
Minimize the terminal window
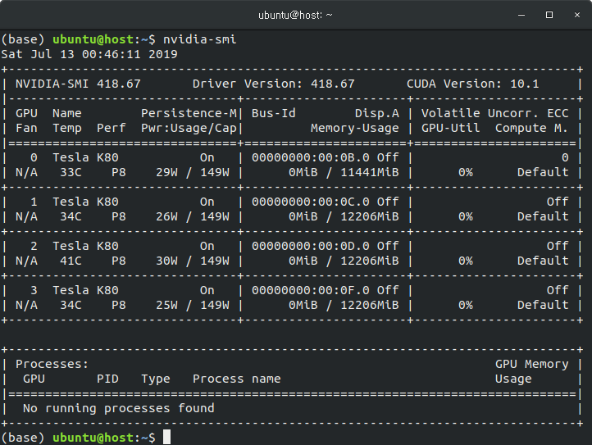521,15
